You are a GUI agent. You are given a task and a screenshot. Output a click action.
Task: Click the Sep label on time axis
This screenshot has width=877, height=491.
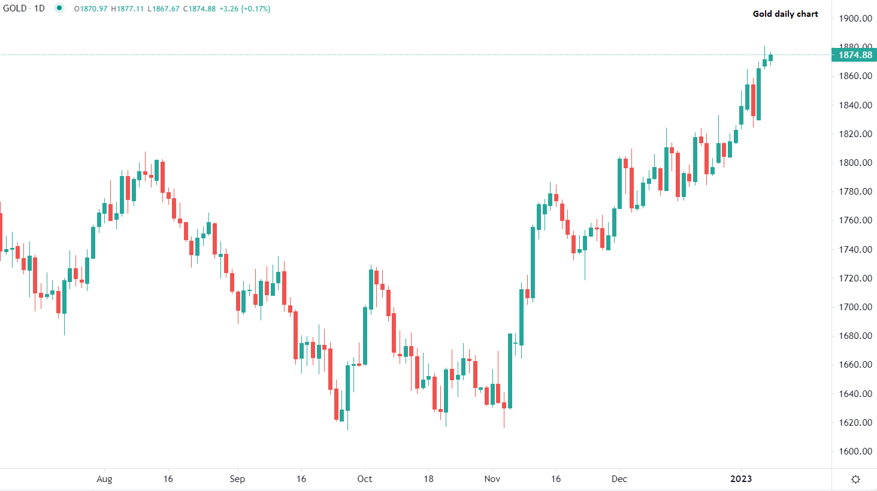[x=237, y=479]
